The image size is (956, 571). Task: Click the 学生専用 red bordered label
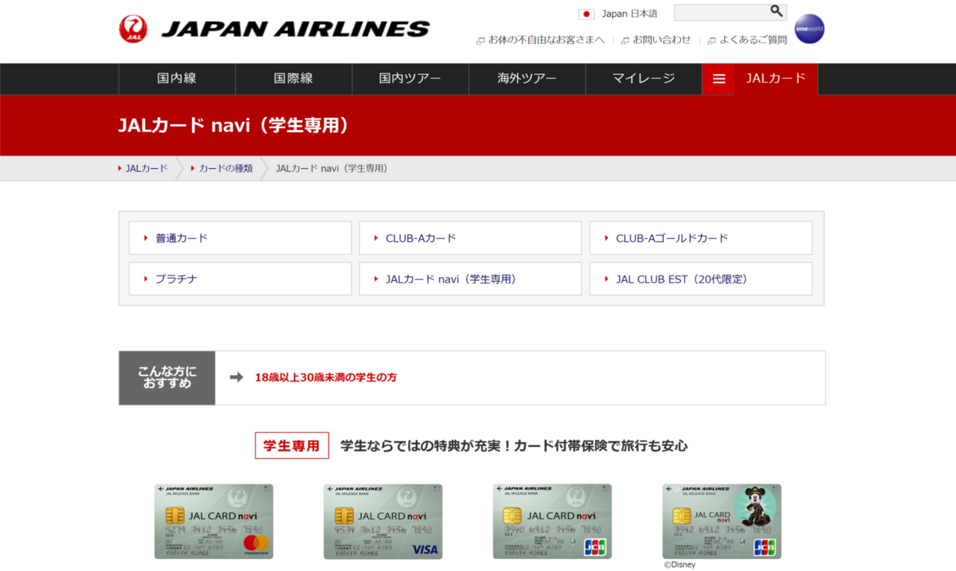tap(292, 446)
